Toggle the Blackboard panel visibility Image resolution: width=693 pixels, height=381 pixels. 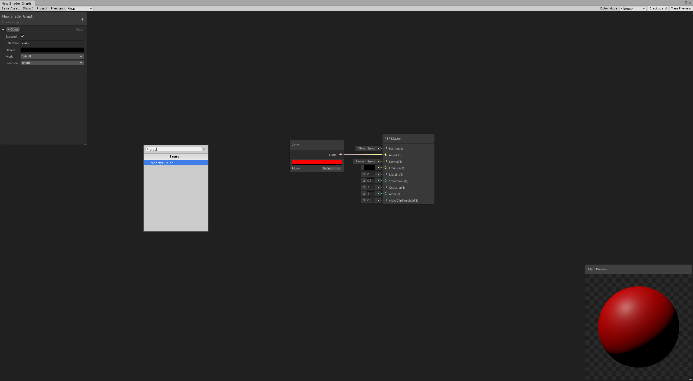coord(658,8)
